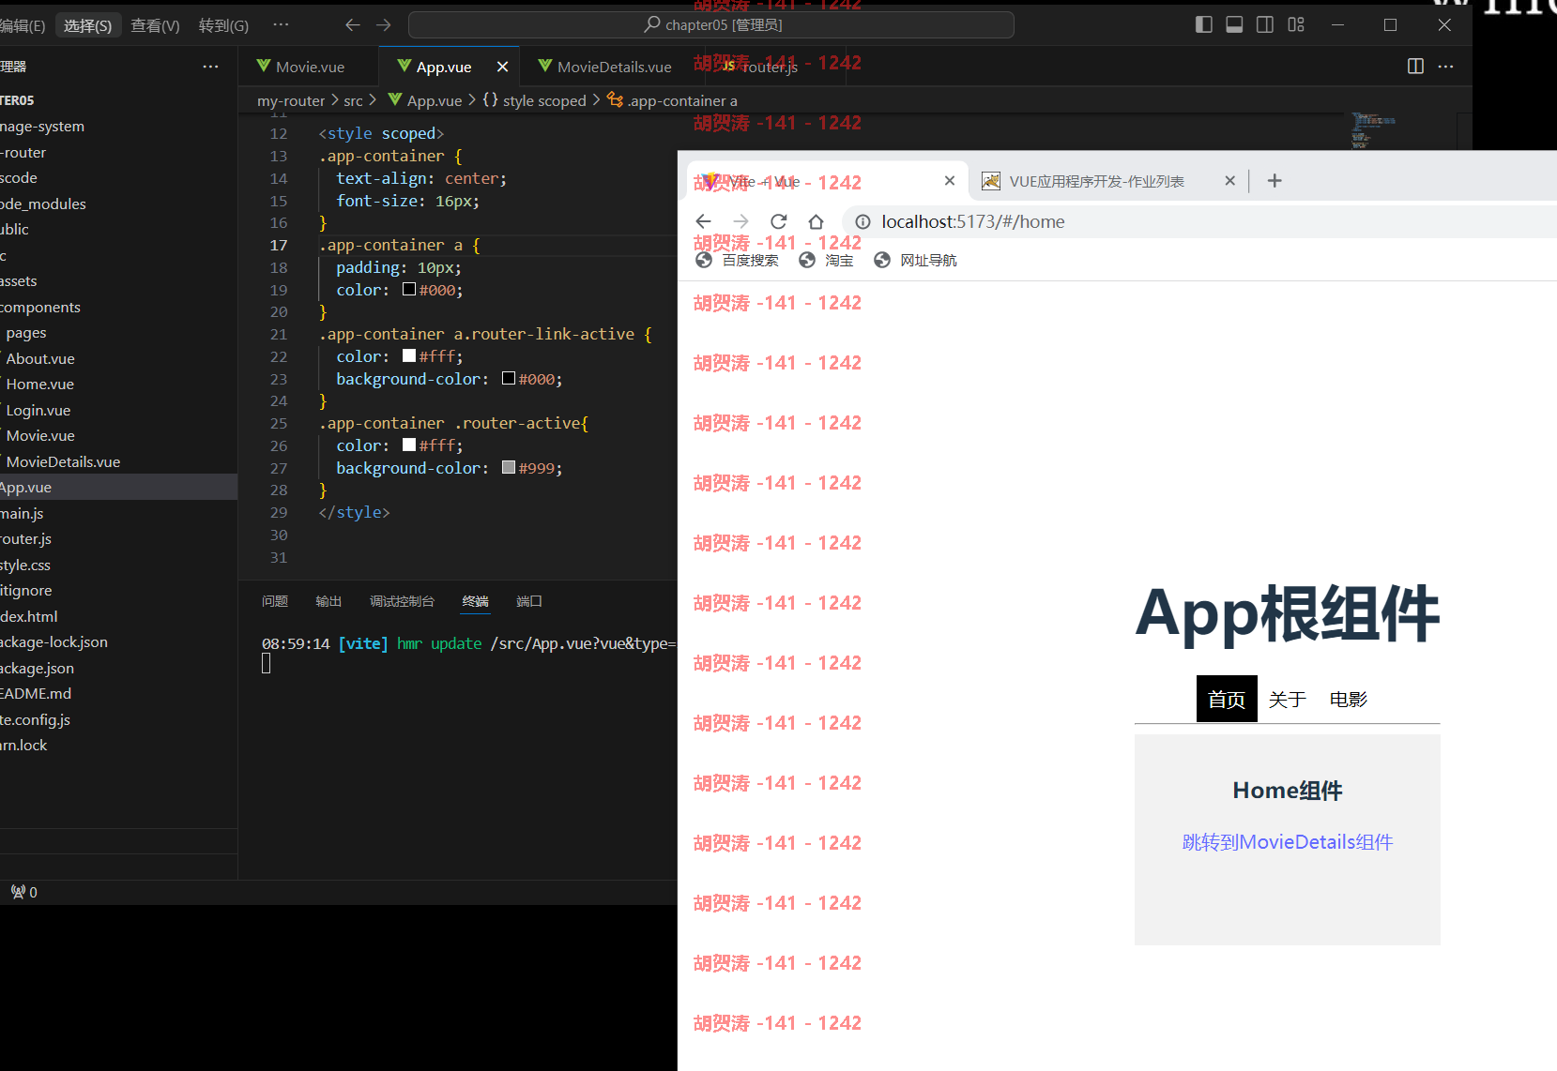Go to the browser home page
Screen dimensions: 1557x1071
(816, 221)
